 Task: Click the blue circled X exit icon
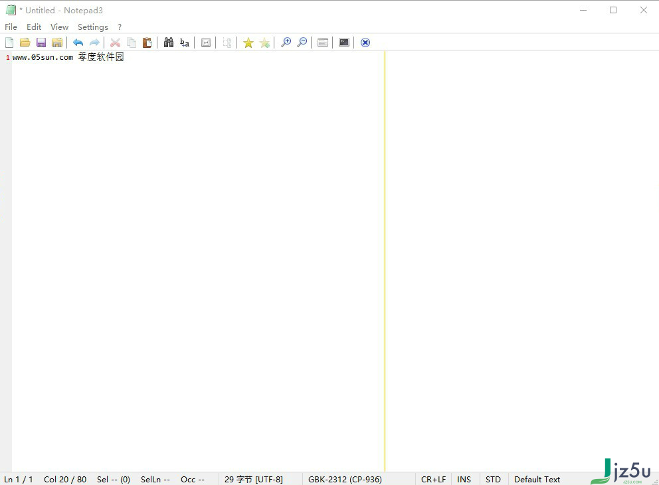point(365,43)
